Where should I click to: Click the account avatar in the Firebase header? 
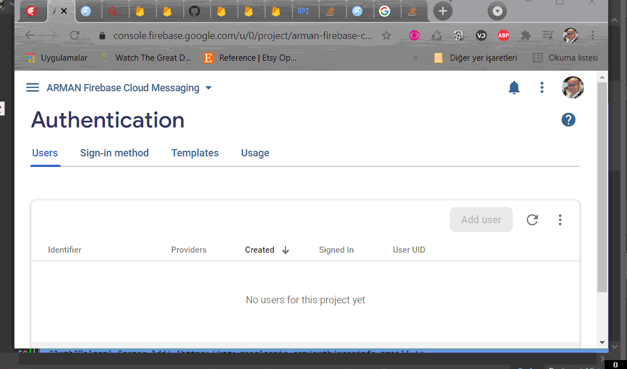pos(572,87)
